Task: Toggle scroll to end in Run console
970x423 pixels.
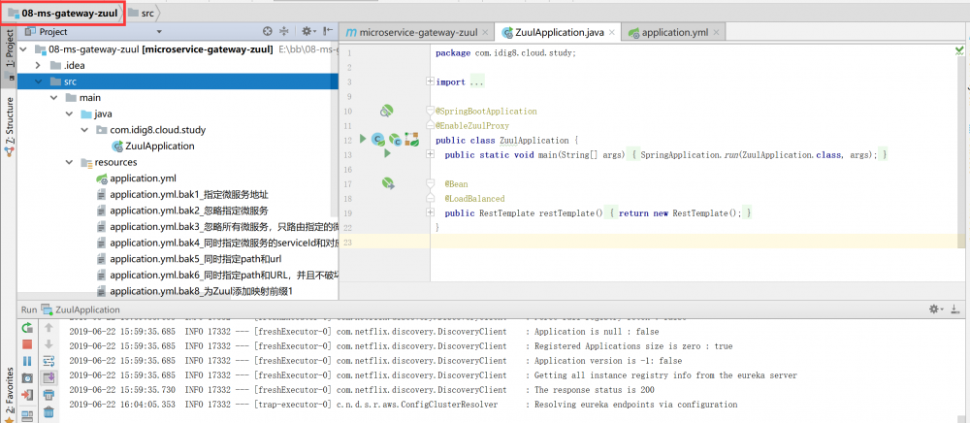Action: click(x=48, y=377)
